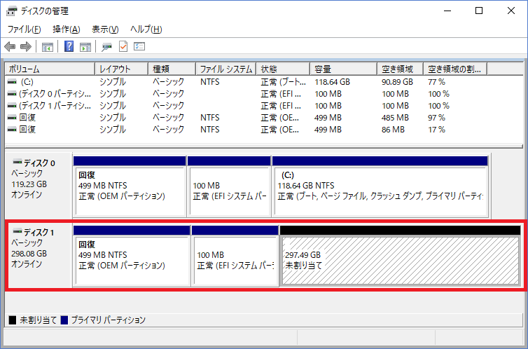
Task: Select the (C:) volume row in list
Action: point(49,82)
